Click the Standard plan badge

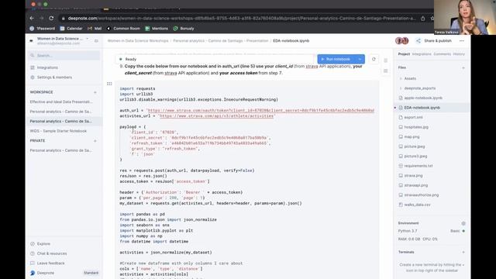91,273
